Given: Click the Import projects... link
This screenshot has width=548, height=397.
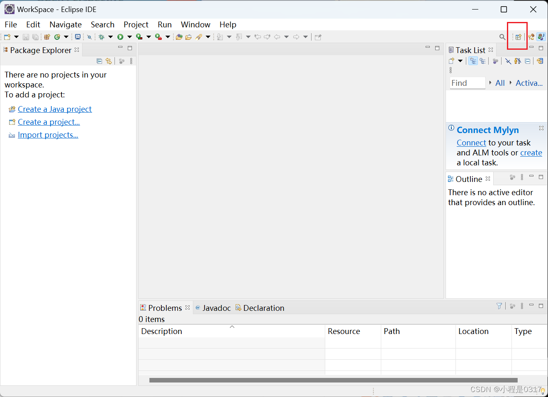Looking at the screenshot, I should (x=48, y=135).
